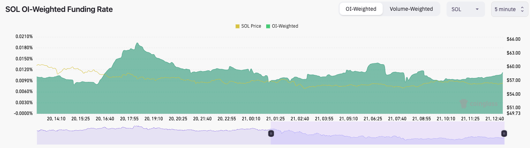Click the highlighted range selection in the mini chart
This screenshot has width=530, height=148.
coord(387,133)
